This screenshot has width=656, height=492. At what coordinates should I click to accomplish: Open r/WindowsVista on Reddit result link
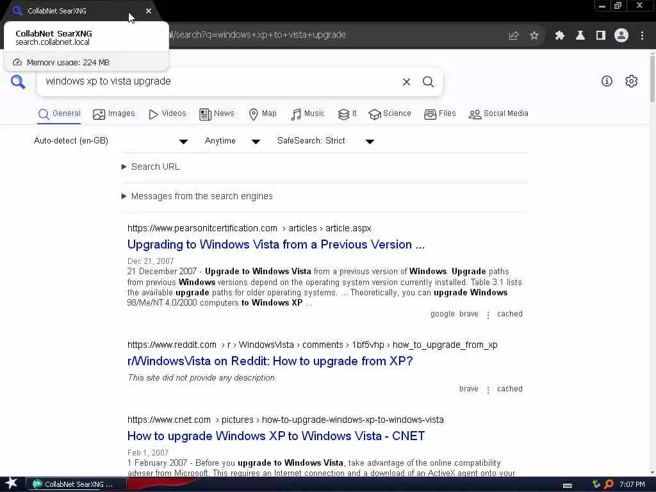coord(270,361)
